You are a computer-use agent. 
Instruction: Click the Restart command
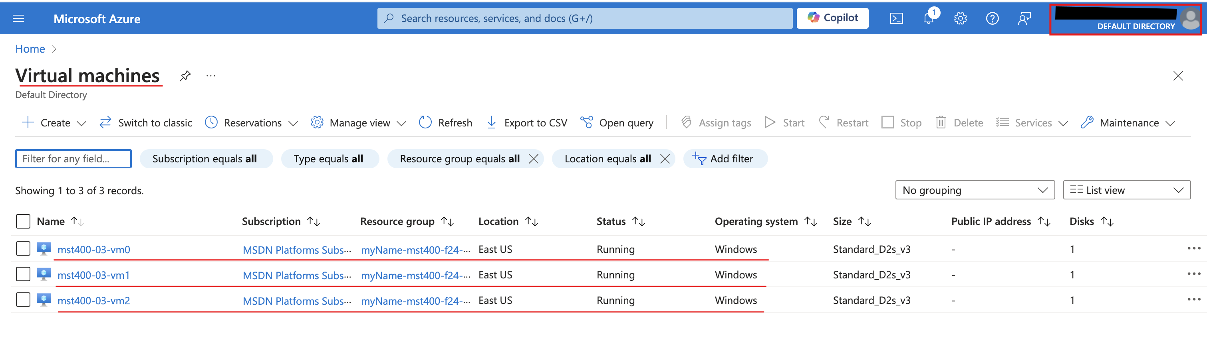[x=844, y=122]
